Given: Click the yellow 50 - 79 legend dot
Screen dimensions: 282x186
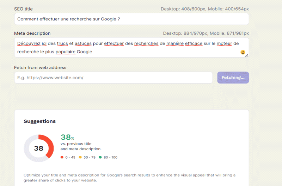Looking at the screenshot, I should click(x=80, y=157).
